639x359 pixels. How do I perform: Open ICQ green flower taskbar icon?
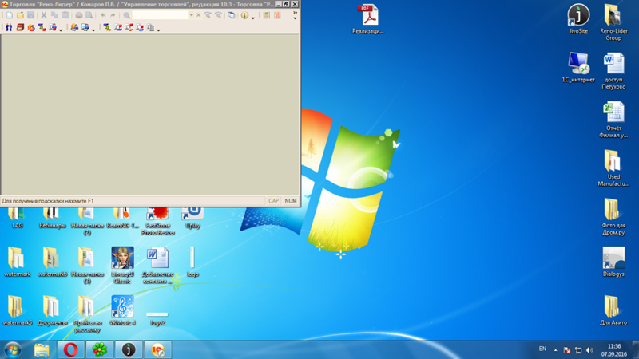point(99,349)
